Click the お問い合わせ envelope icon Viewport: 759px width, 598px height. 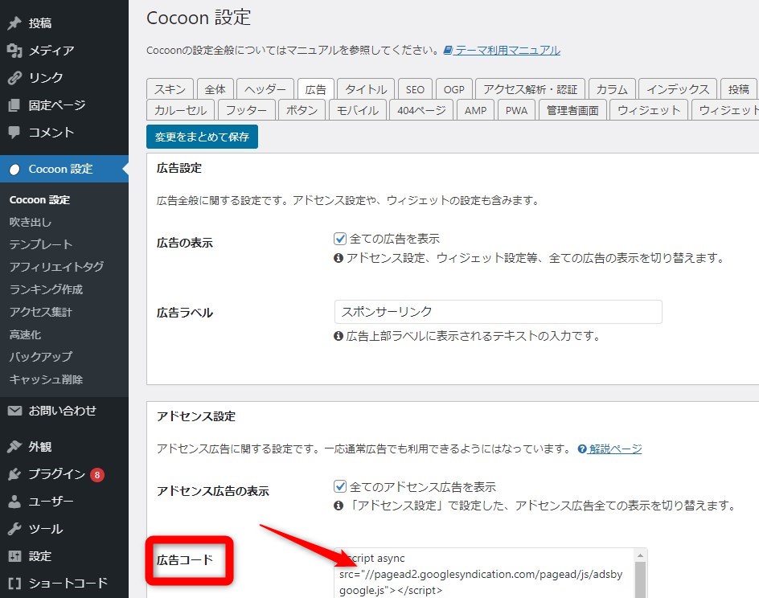14,410
